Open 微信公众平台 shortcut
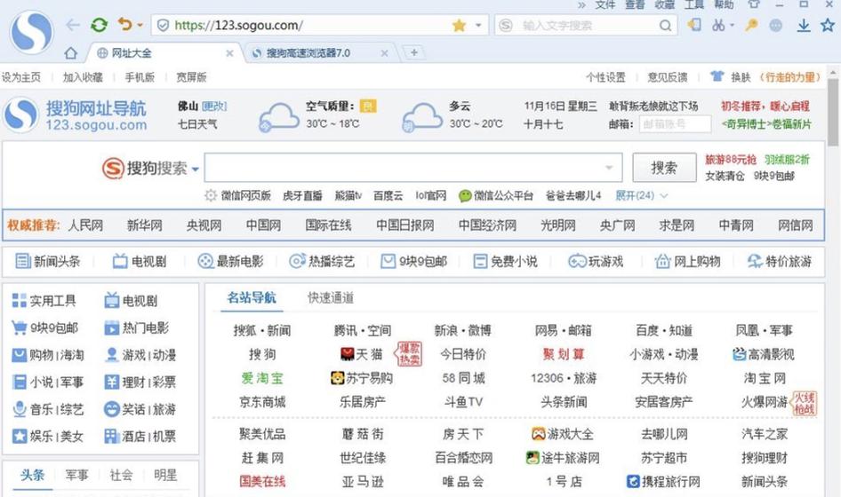Viewport: 841px width, 497px height. click(x=495, y=195)
